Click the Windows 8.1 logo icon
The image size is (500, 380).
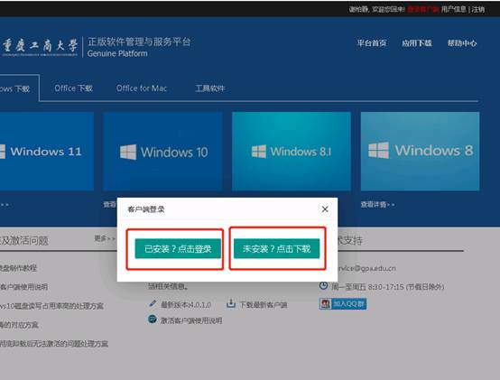point(259,152)
